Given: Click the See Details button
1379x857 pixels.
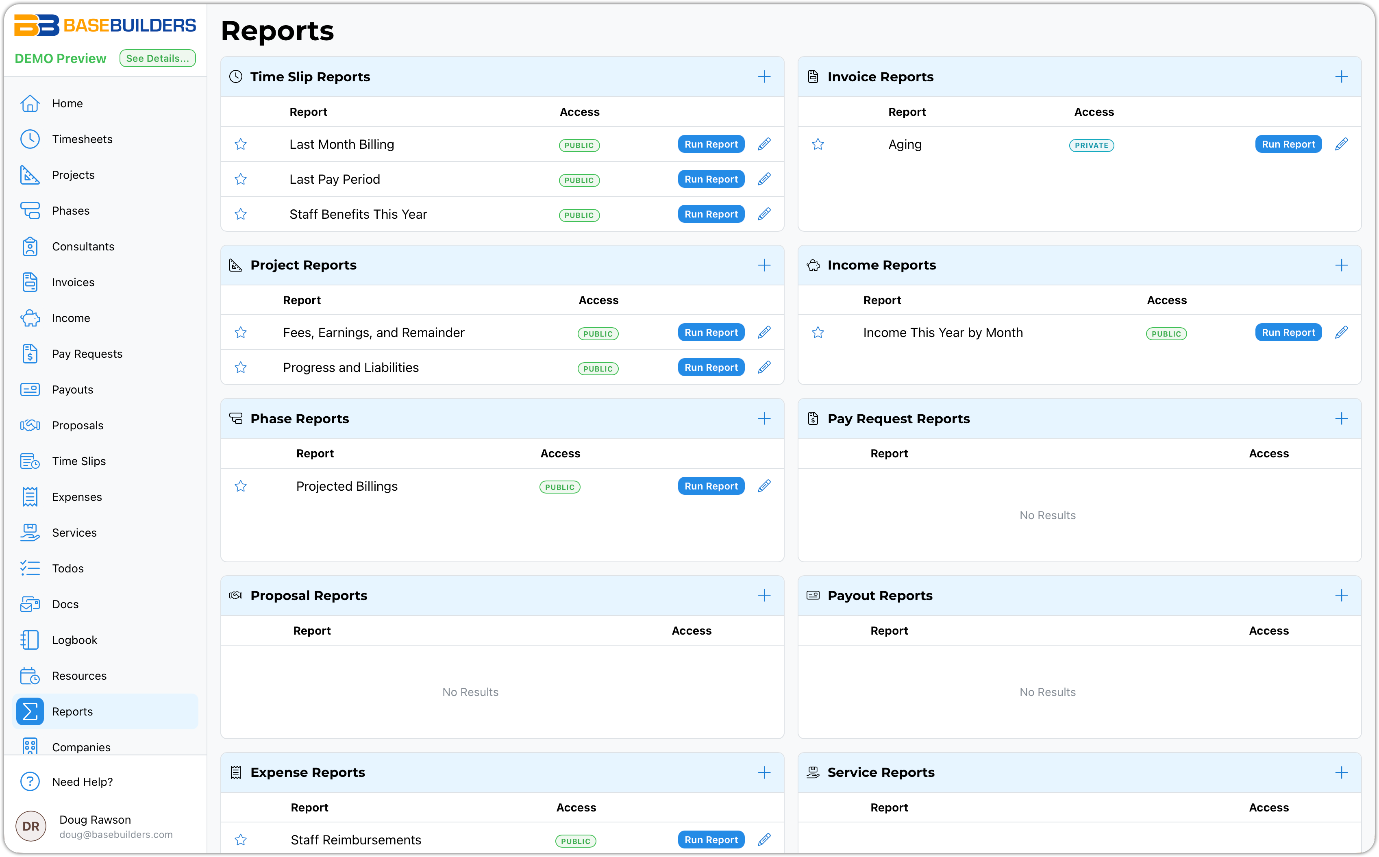Looking at the screenshot, I should click(x=157, y=59).
